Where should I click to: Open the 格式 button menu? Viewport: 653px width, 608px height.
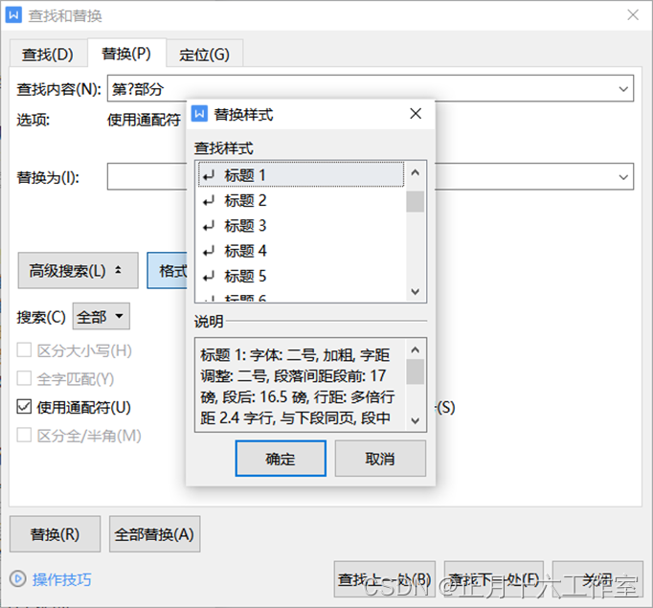coord(168,271)
